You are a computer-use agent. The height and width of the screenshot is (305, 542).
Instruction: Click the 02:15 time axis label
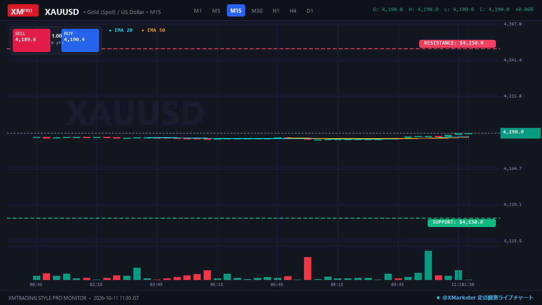click(x=96, y=285)
